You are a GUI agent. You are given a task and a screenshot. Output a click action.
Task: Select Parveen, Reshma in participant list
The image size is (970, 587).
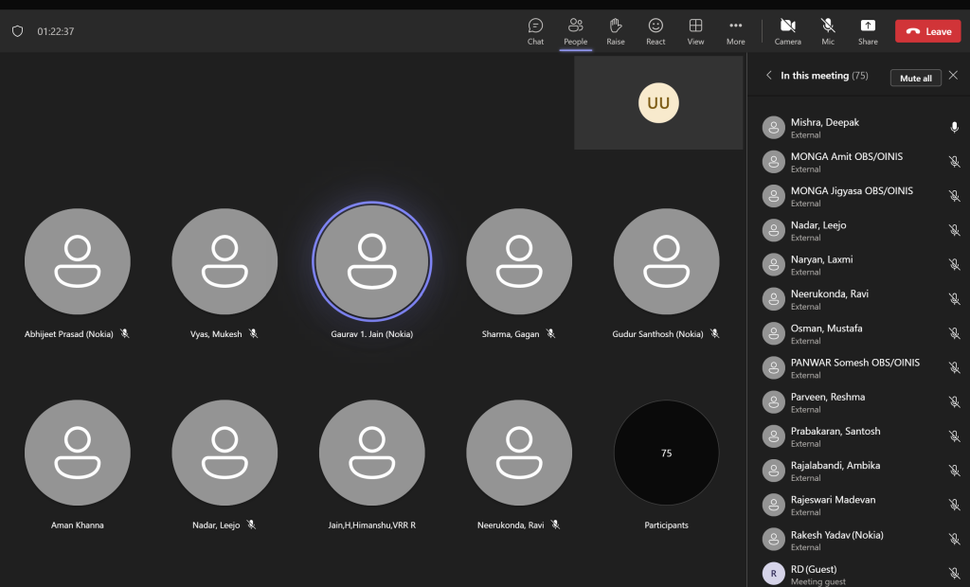pos(827,401)
